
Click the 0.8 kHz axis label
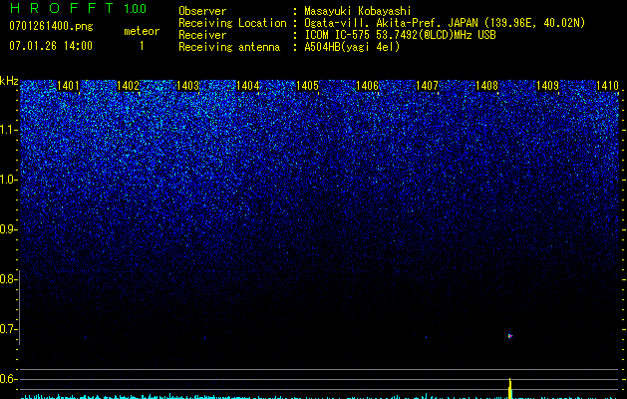8,279
